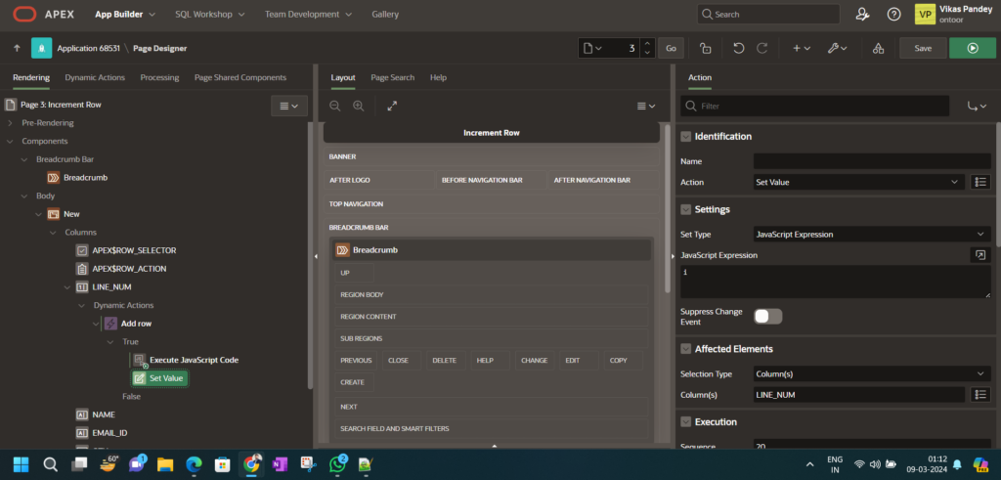Collapse the Identification section
This screenshot has width=1001, height=480.
[x=686, y=137]
